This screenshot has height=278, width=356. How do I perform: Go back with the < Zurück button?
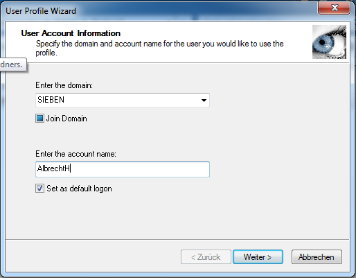206,257
